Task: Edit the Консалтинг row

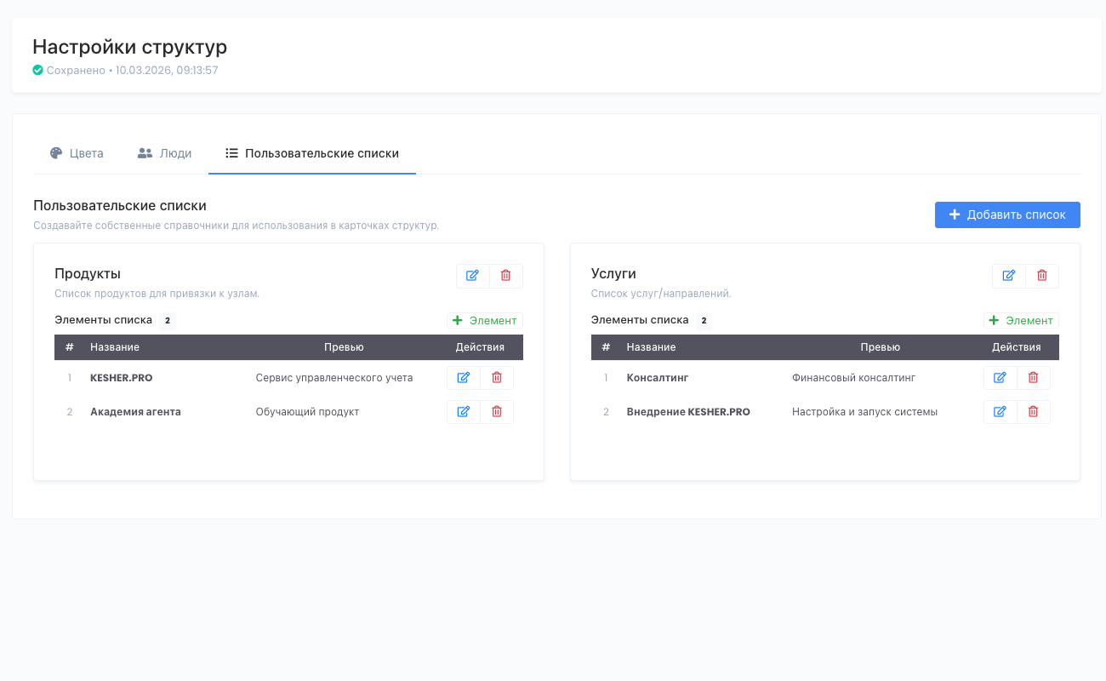Action: (x=1001, y=378)
